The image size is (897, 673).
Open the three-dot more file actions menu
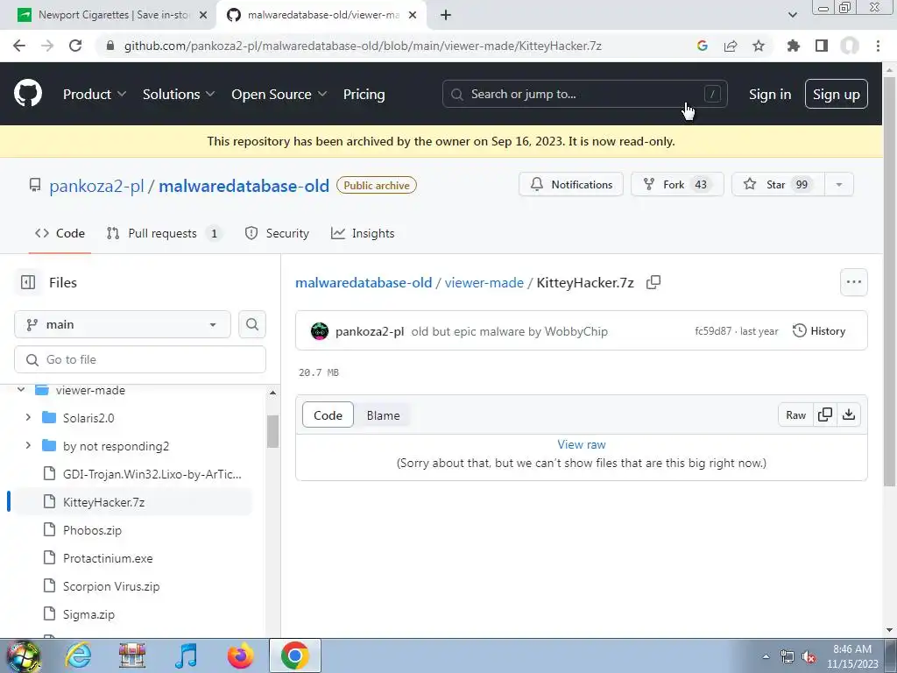click(853, 282)
